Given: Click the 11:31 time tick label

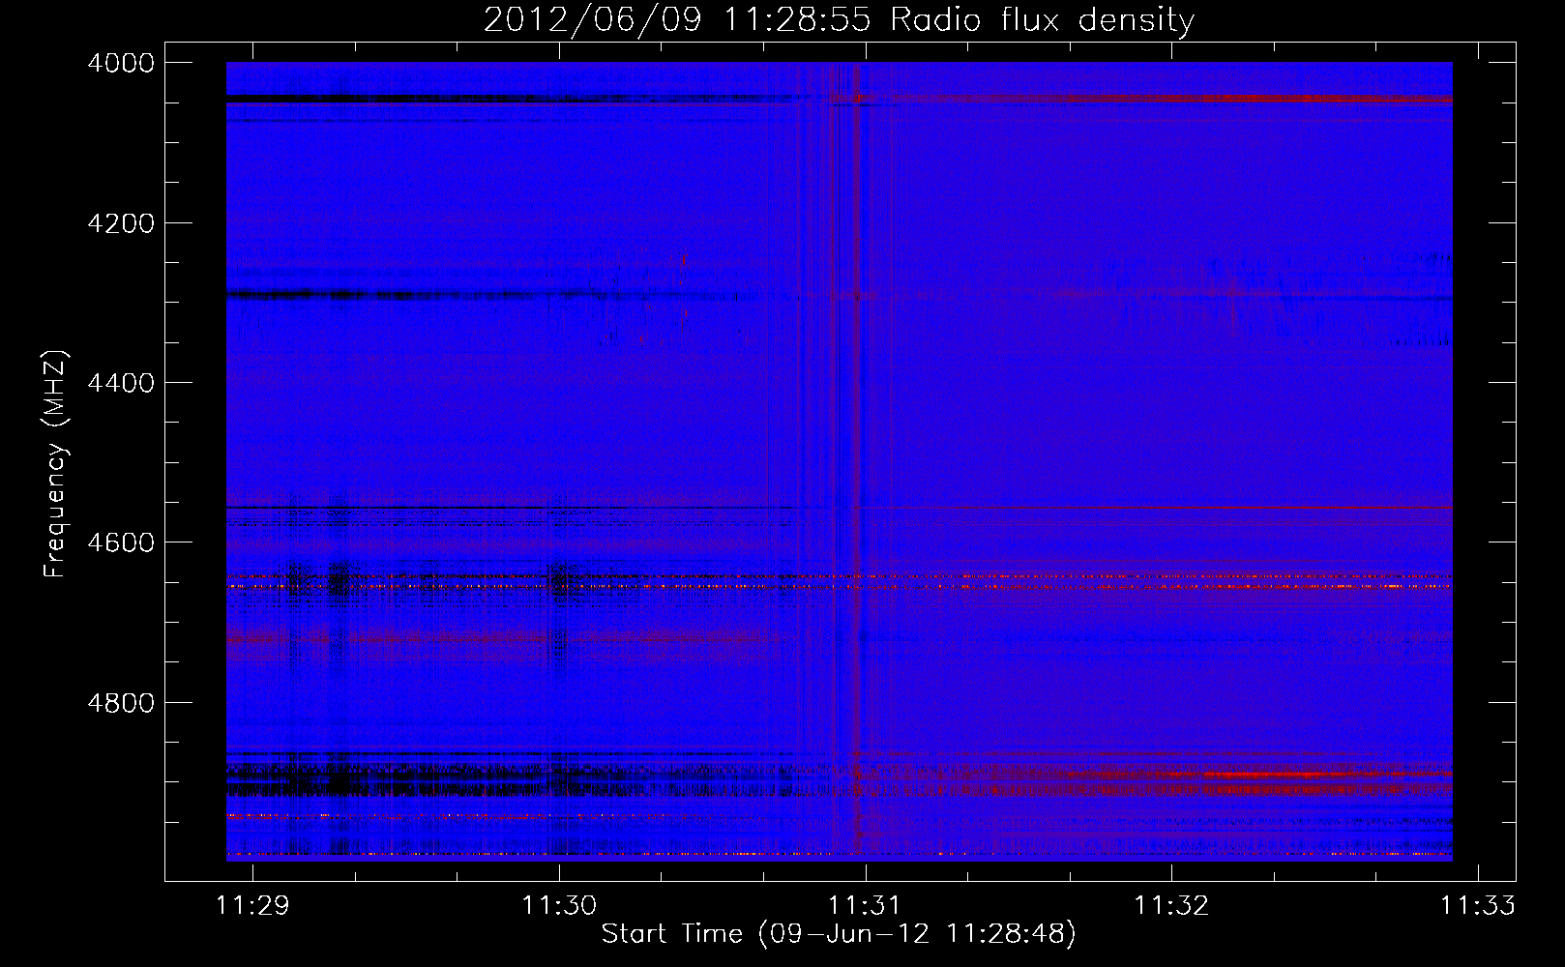Looking at the screenshot, I should (865, 905).
